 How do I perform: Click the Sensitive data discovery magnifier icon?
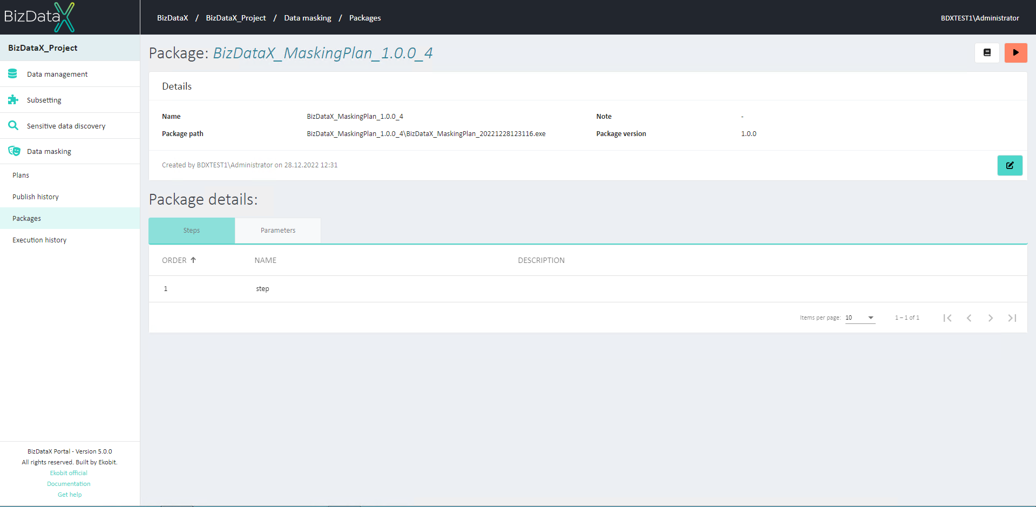pos(13,125)
